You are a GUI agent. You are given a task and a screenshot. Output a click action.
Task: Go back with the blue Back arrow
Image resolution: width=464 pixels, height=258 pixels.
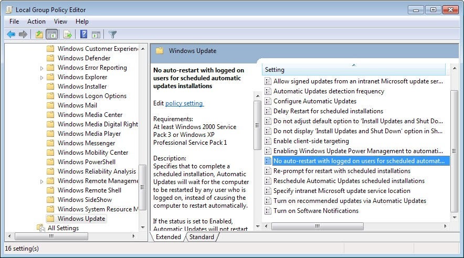(x=11, y=35)
